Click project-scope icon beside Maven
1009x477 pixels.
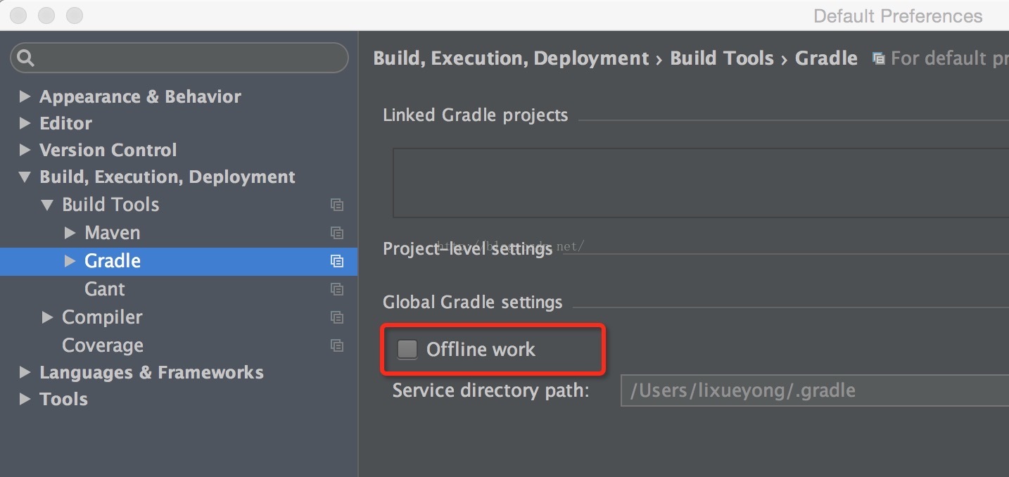click(337, 233)
